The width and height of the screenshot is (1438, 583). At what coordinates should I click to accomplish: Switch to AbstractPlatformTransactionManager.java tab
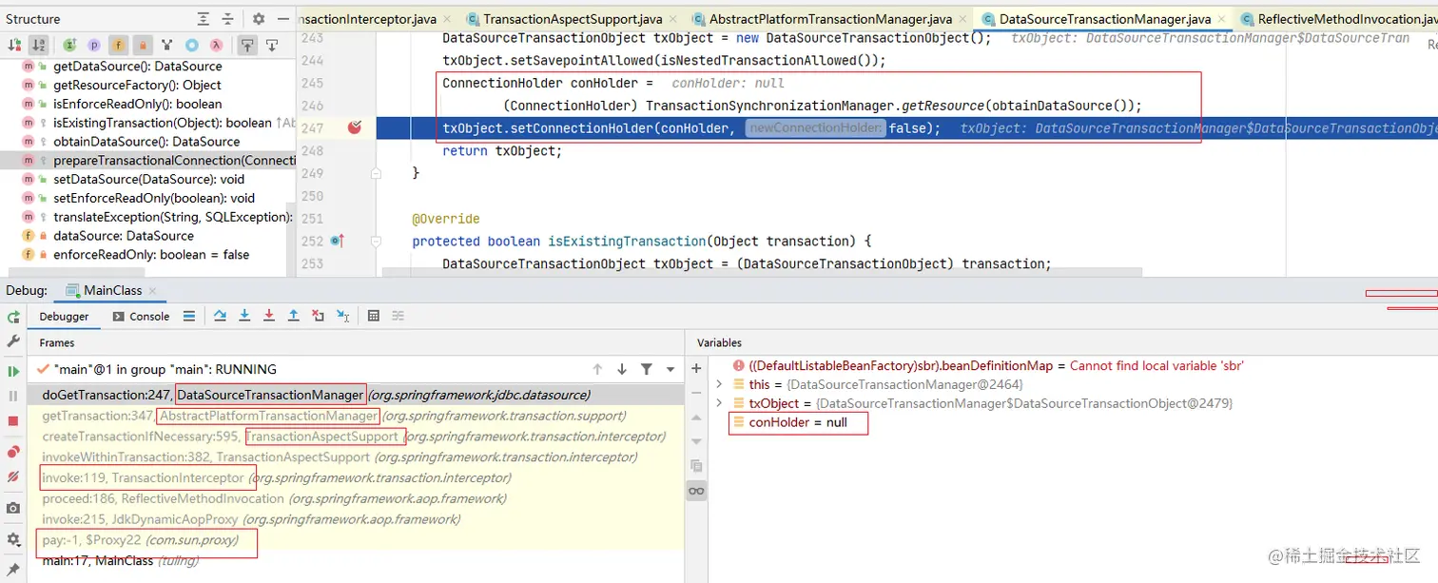coord(830,19)
